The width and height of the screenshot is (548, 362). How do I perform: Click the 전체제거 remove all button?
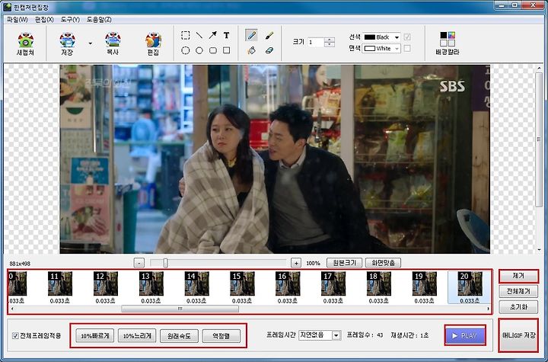point(518,291)
